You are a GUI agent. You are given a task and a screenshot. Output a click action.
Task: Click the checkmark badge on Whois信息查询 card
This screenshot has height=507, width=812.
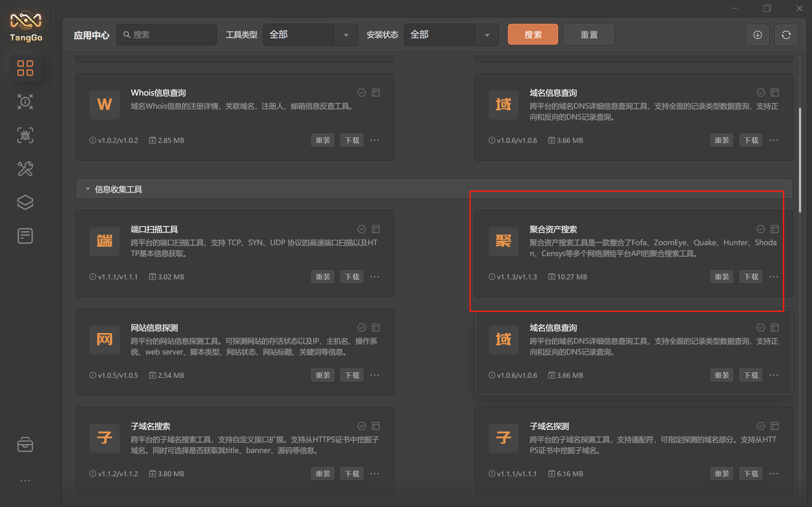click(x=362, y=93)
